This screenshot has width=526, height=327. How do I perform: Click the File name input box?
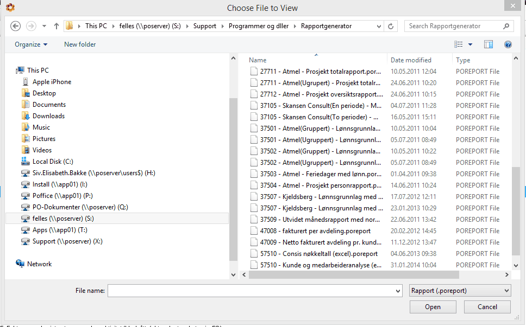coord(251,291)
